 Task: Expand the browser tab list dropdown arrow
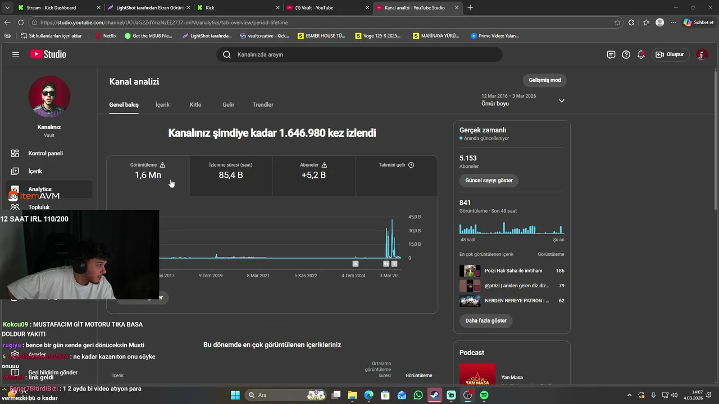pyautogui.click(x=7, y=8)
